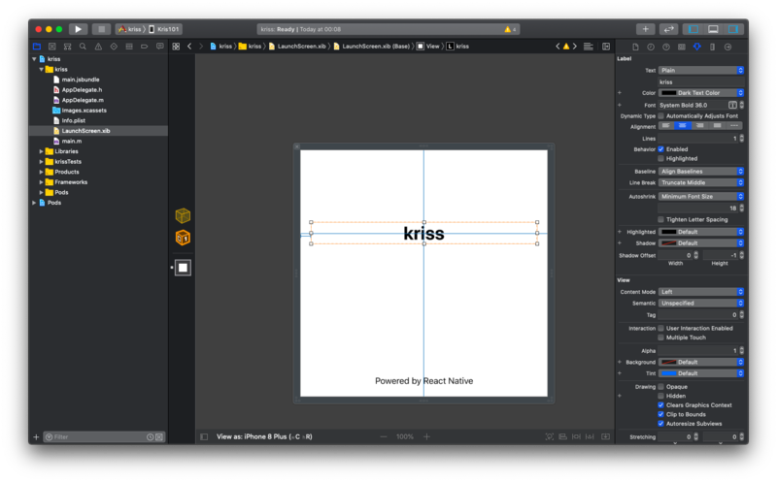Zoom in the canvas with plus
Screen dimensions: 777x482
click(x=426, y=436)
